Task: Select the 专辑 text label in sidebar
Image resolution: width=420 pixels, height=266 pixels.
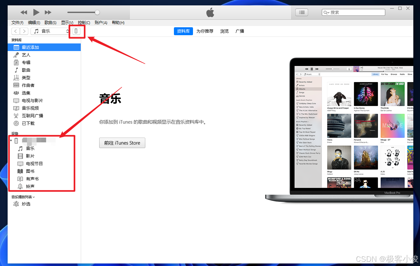Action: [26, 62]
